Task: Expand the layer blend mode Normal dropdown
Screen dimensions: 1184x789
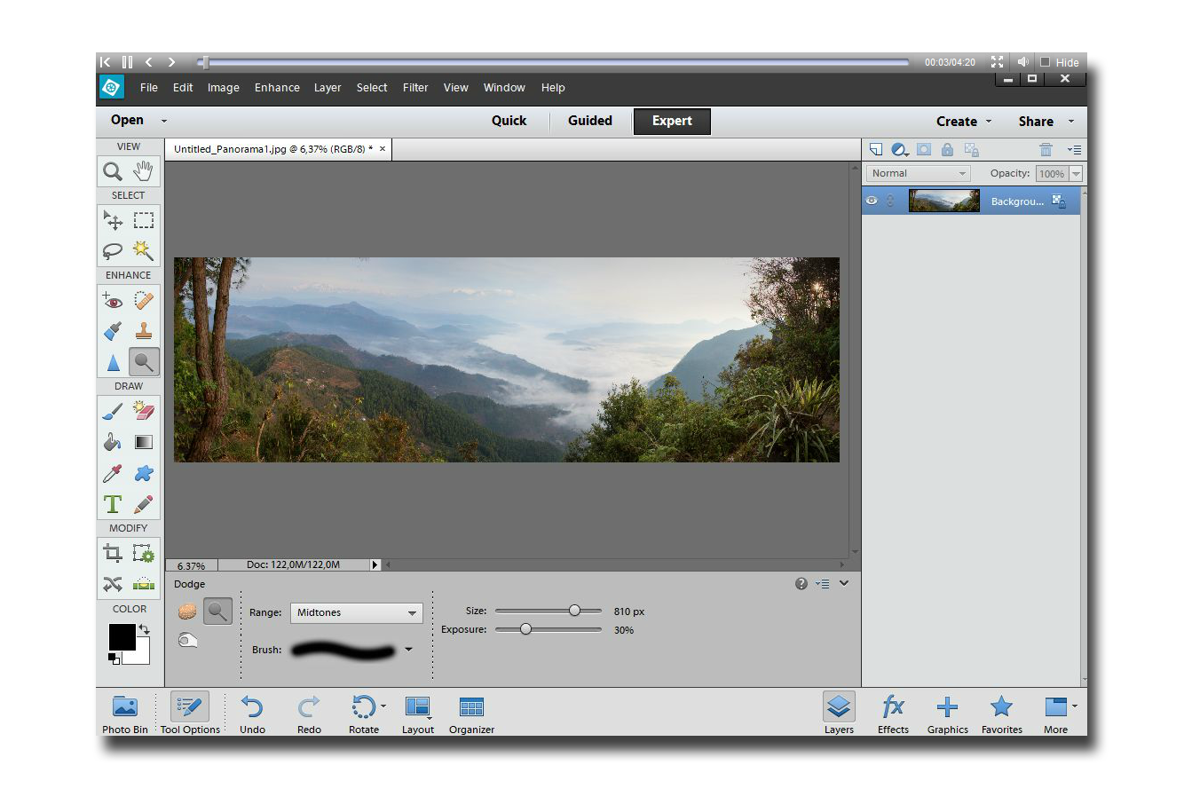Action: point(918,174)
